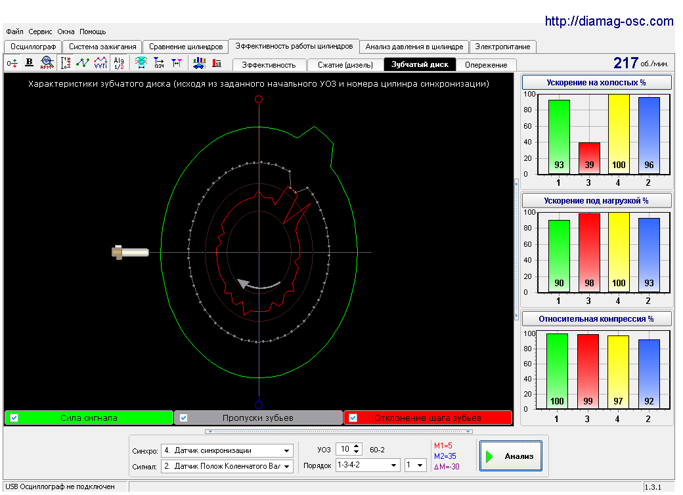Image resolution: width=683 pixels, height=495 pixels.
Task: Switch to Анализ давления в цилиндре tab
Action: (414, 47)
